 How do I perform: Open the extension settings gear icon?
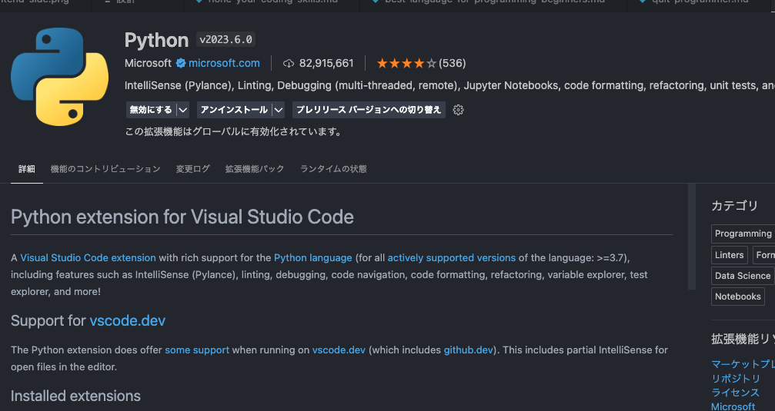point(458,110)
